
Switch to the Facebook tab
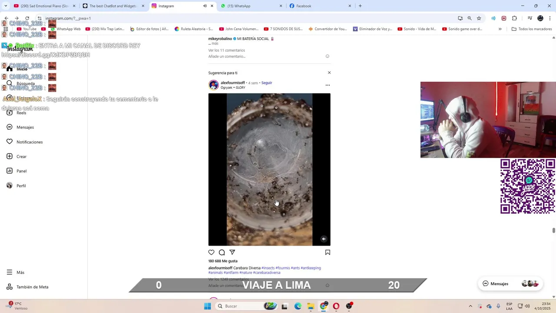pos(321,6)
